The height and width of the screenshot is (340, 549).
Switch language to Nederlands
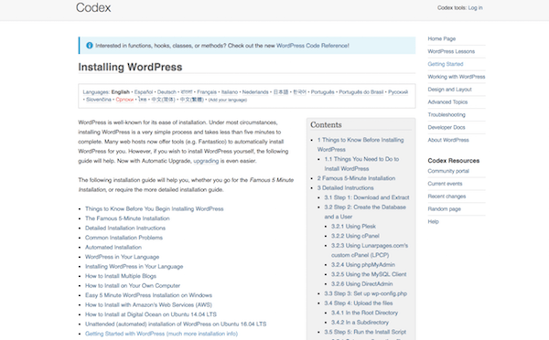[x=255, y=92]
